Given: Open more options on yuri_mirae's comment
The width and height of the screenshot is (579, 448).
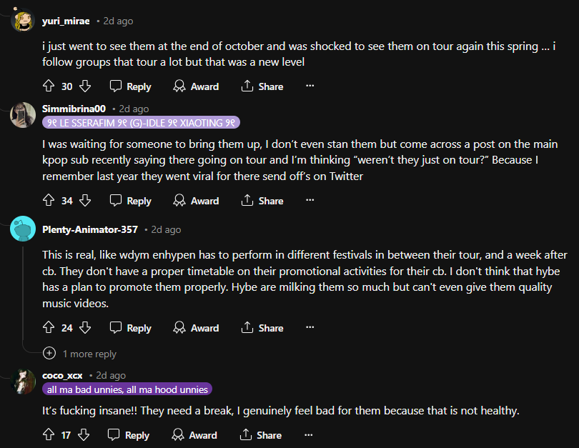Looking at the screenshot, I should [x=310, y=86].
